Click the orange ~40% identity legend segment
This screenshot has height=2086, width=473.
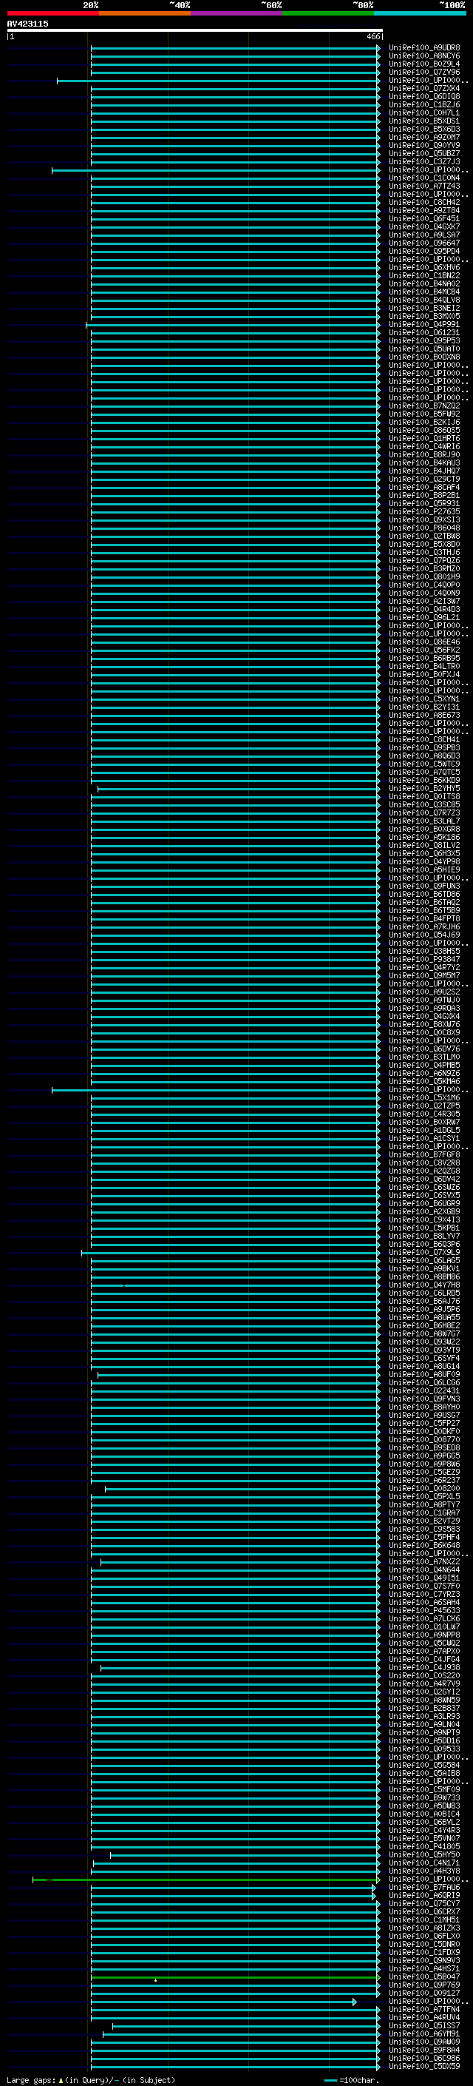(145, 13)
